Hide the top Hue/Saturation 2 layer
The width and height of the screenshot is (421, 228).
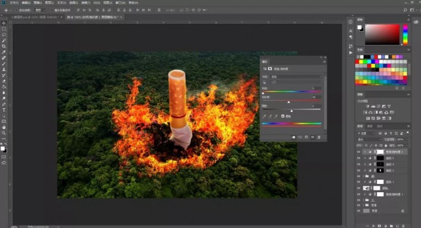point(358,152)
